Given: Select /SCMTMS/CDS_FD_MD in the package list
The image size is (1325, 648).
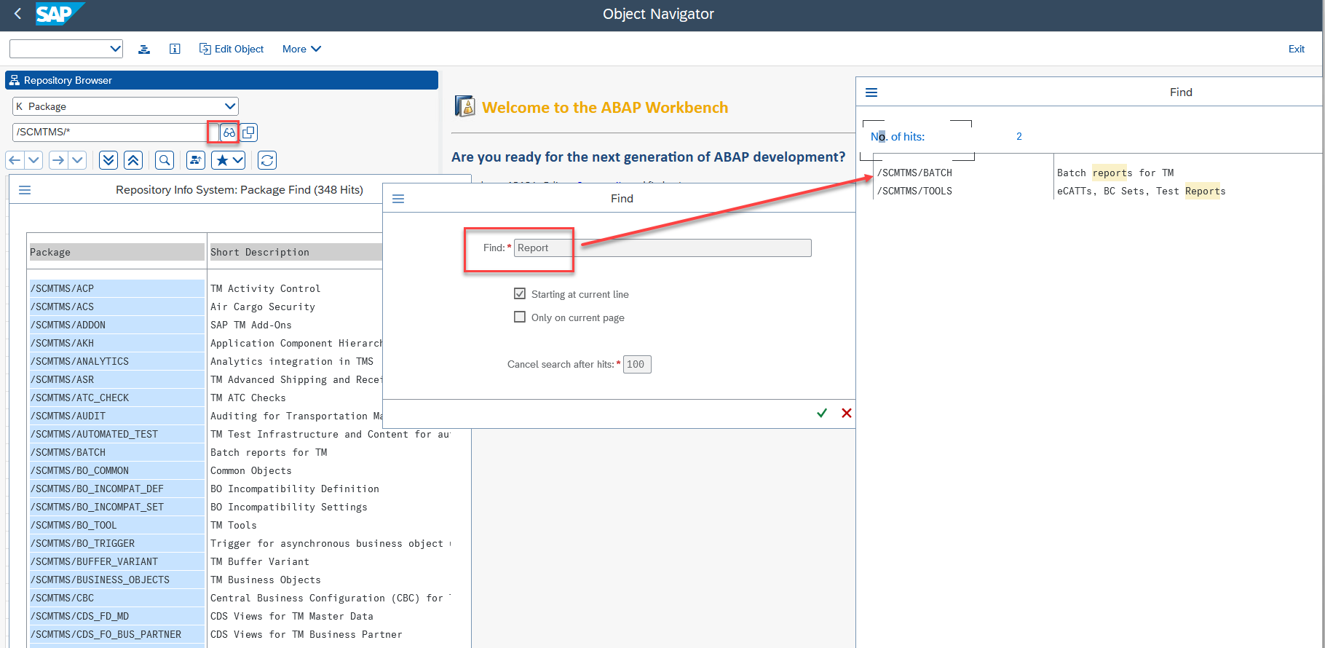Looking at the screenshot, I should pos(116,616).
